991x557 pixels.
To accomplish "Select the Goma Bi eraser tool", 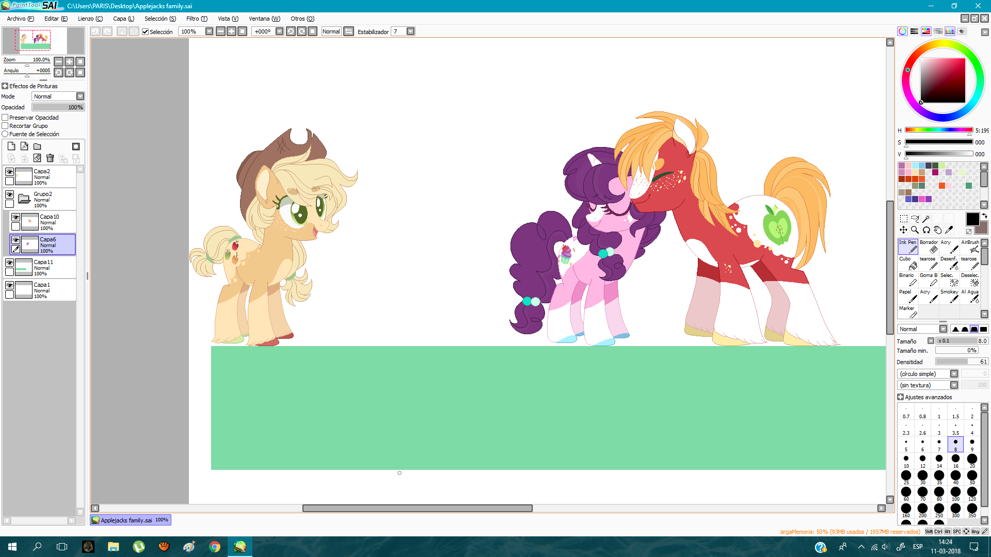I will click(929, 280).
